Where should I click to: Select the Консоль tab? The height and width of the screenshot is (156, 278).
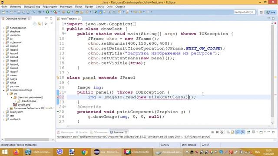click(118, 132)
